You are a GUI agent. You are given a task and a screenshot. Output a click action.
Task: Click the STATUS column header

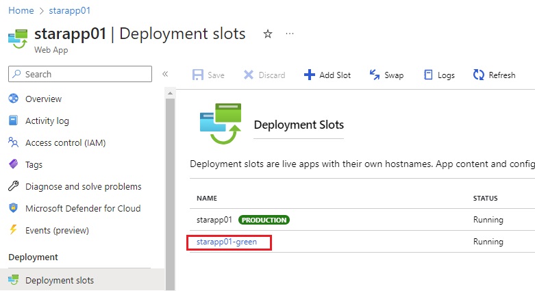[x=485, y=198]
